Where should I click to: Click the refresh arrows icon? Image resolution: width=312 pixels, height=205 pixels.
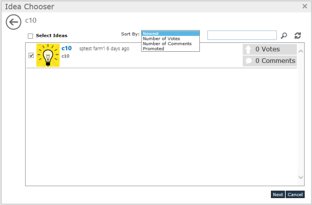(x=298, y=35)
